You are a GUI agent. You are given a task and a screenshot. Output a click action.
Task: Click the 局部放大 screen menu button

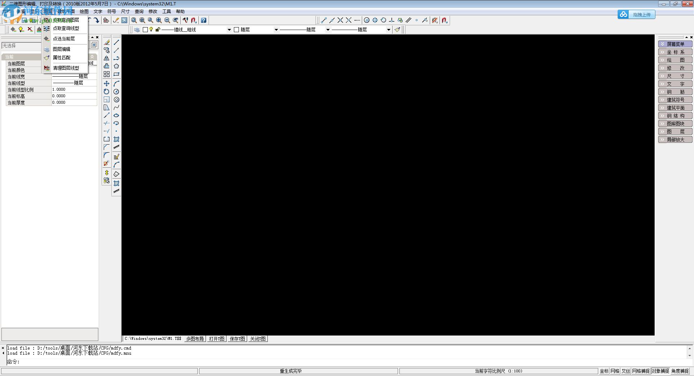click(x=675, y=140)
